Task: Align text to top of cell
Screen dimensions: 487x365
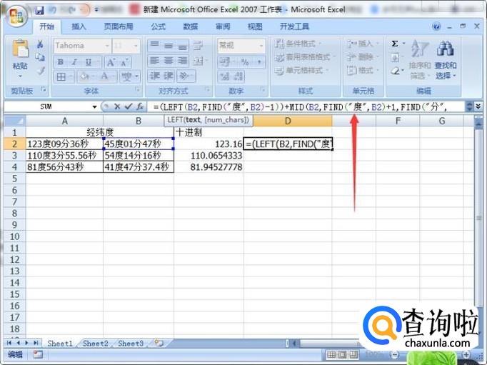Action: pos(155,45)
